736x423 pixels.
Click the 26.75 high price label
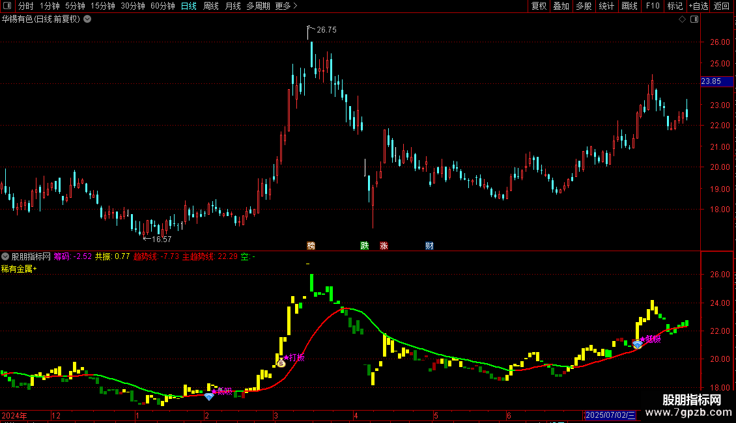tap(326, 29)
